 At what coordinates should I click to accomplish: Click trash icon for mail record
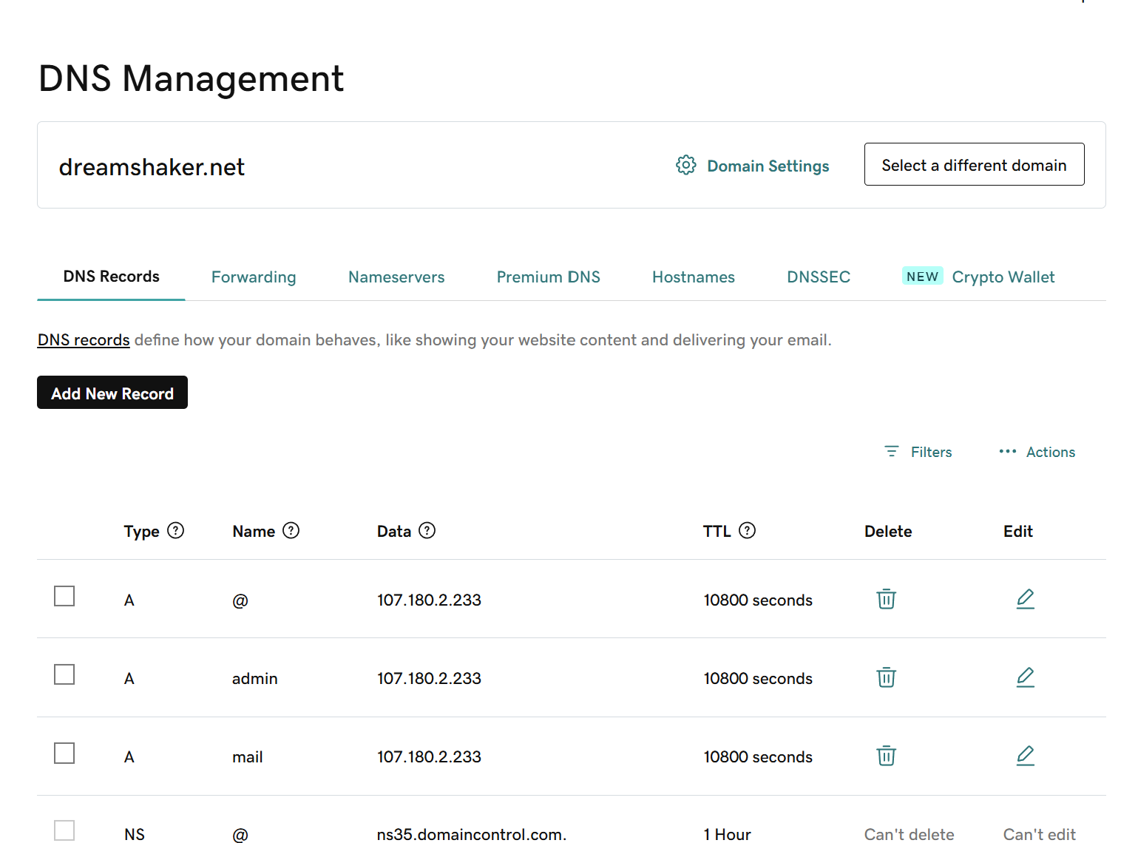tap(886, 756)
